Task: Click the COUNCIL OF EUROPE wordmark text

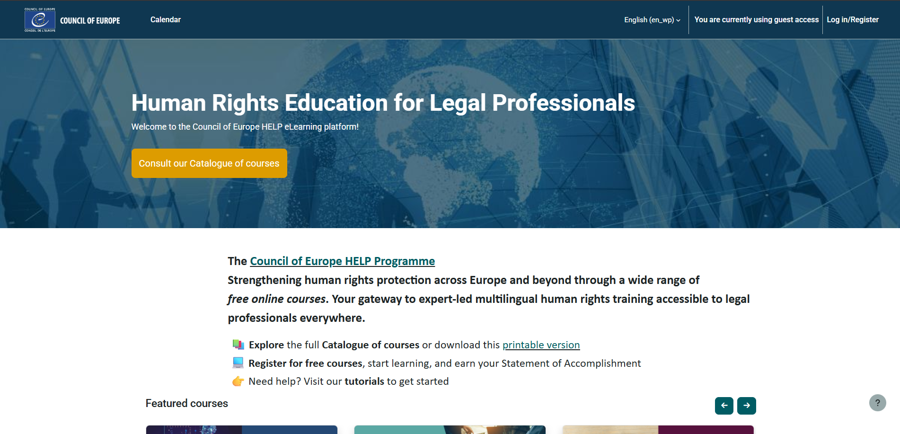Action: point(90,21)
